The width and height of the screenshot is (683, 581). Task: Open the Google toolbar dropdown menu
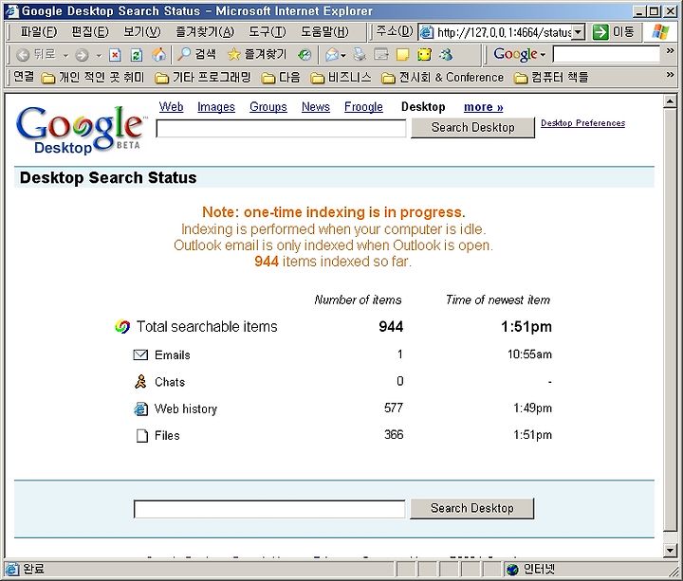coord(520,54)
